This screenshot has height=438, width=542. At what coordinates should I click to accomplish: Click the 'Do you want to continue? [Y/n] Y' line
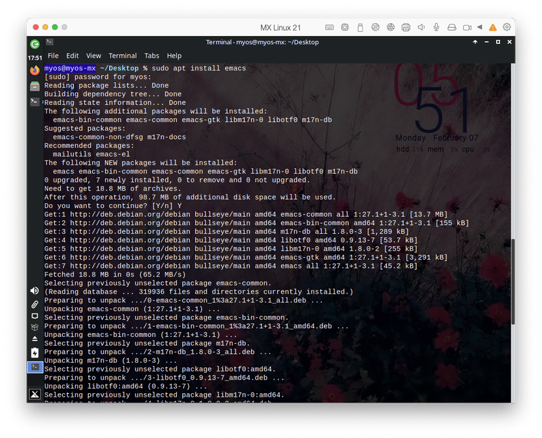coord(113,206)
